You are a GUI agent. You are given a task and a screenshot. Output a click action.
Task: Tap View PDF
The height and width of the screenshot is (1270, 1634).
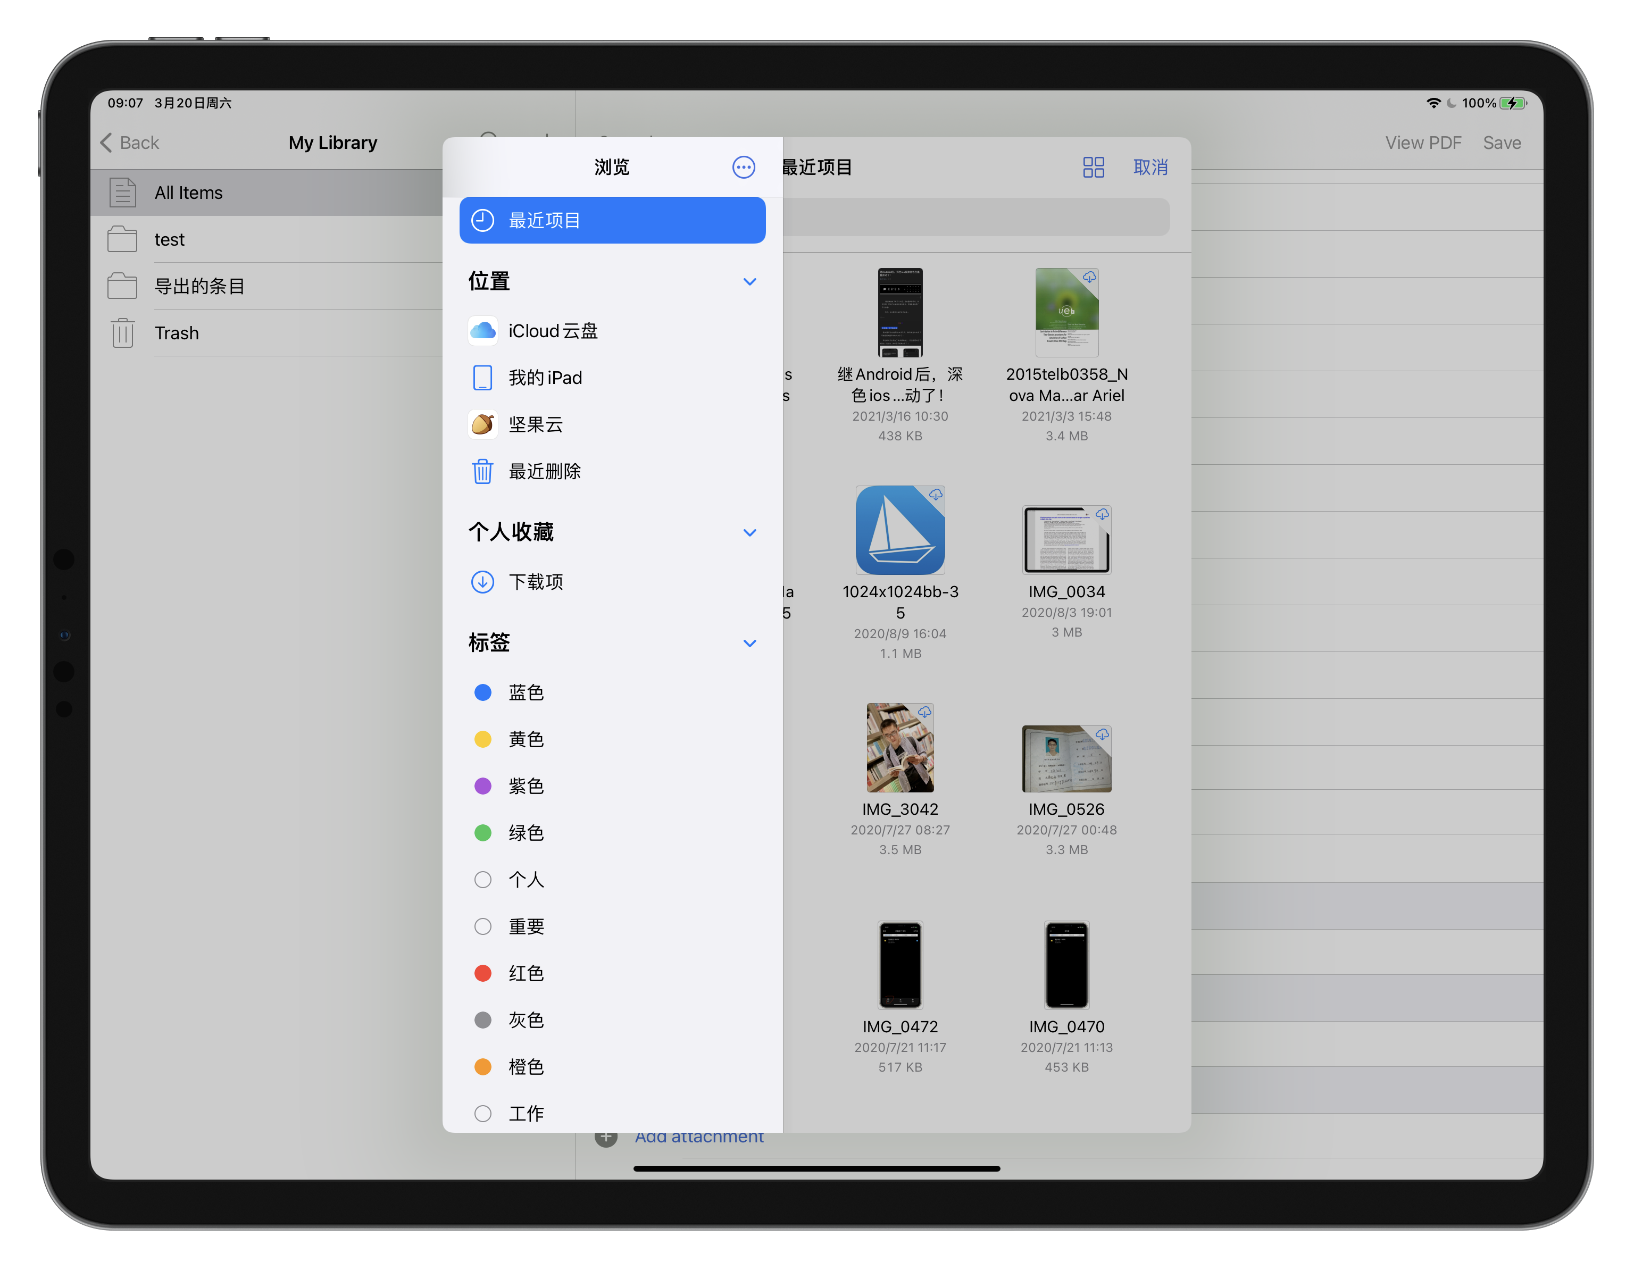(1423, 142)
